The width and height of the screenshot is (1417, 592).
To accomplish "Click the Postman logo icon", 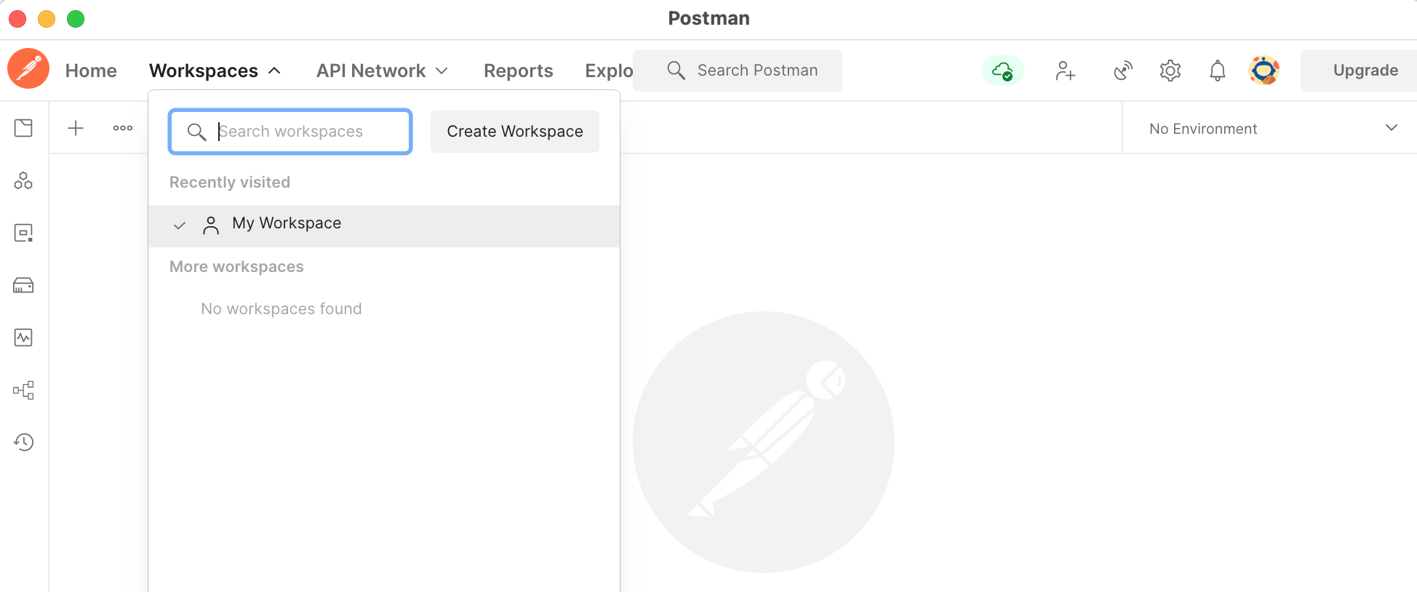I will click(28, 69).
